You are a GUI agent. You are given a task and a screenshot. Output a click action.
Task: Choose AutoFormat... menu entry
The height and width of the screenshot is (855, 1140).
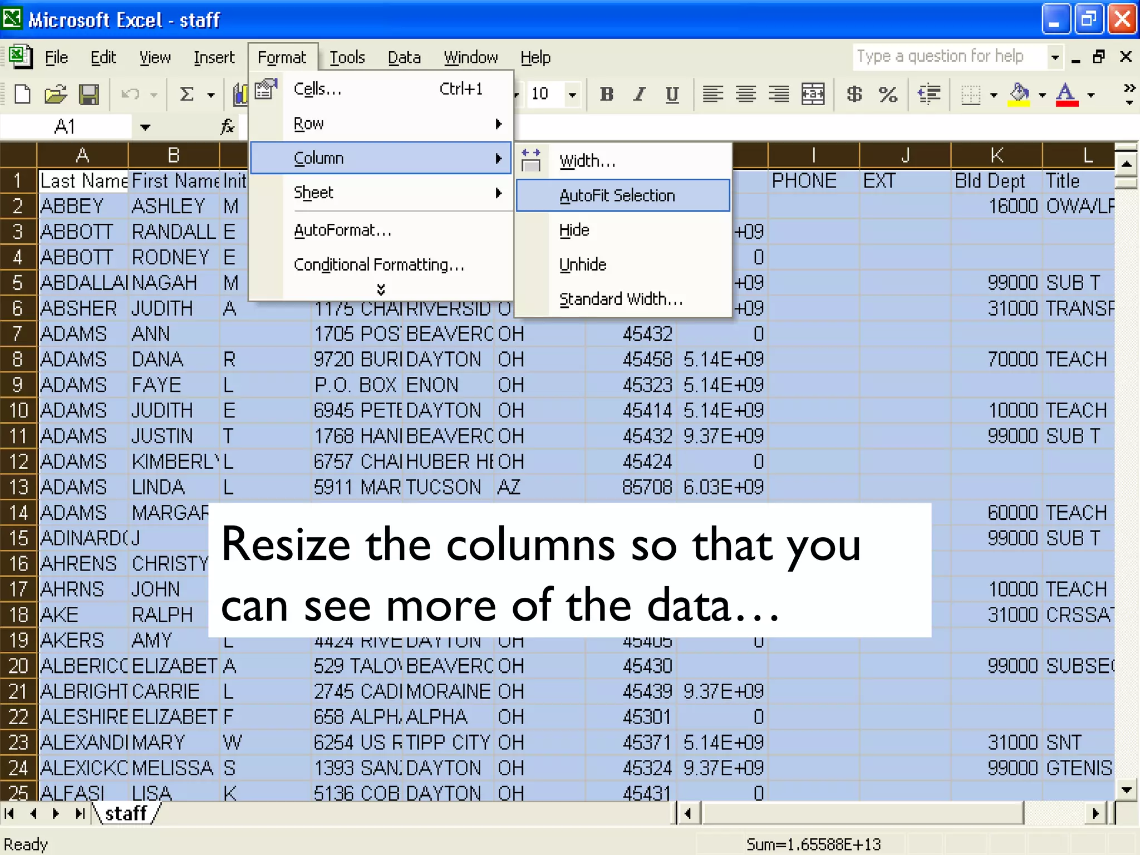coord(381,230)
